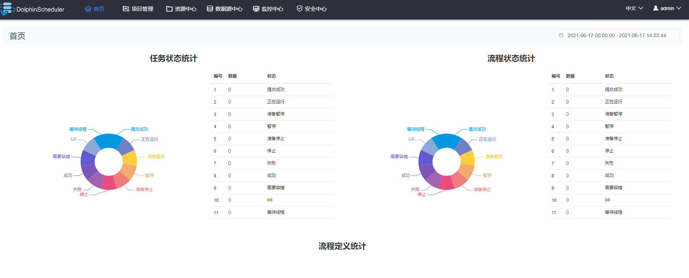Click 停止 status cell in 流程状态统计 table

609,151
